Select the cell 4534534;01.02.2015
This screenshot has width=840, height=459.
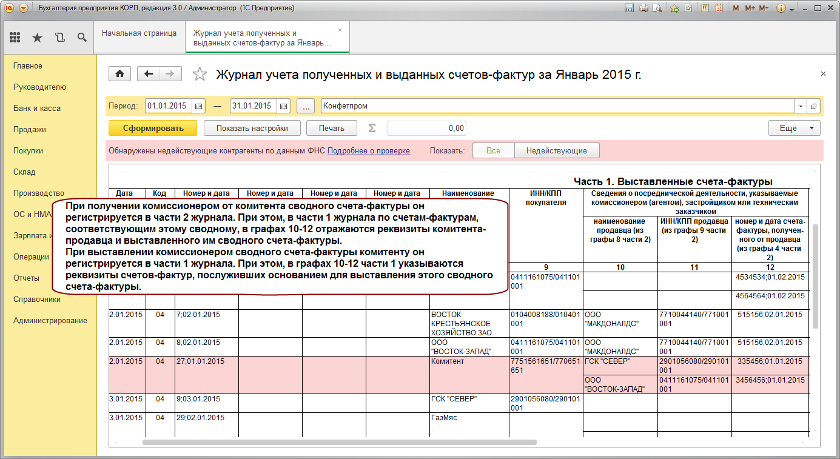[x=770, y=281]
